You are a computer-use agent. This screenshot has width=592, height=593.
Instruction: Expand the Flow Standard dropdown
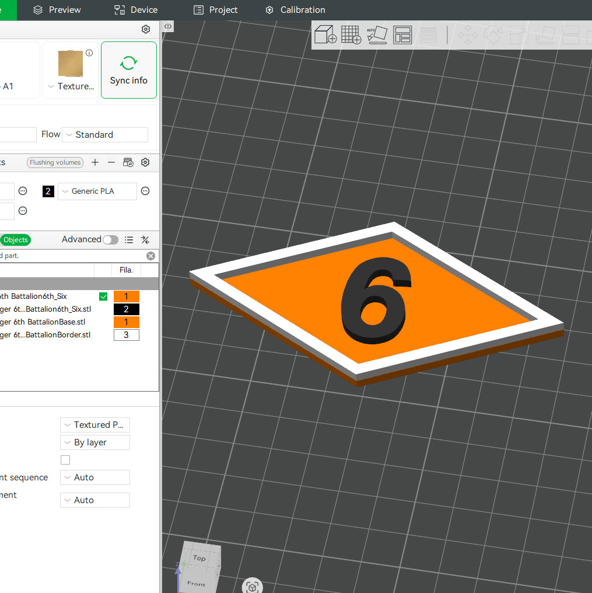pos(105,135)
